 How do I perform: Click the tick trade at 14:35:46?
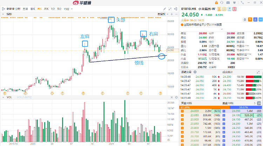click(200, 77)
